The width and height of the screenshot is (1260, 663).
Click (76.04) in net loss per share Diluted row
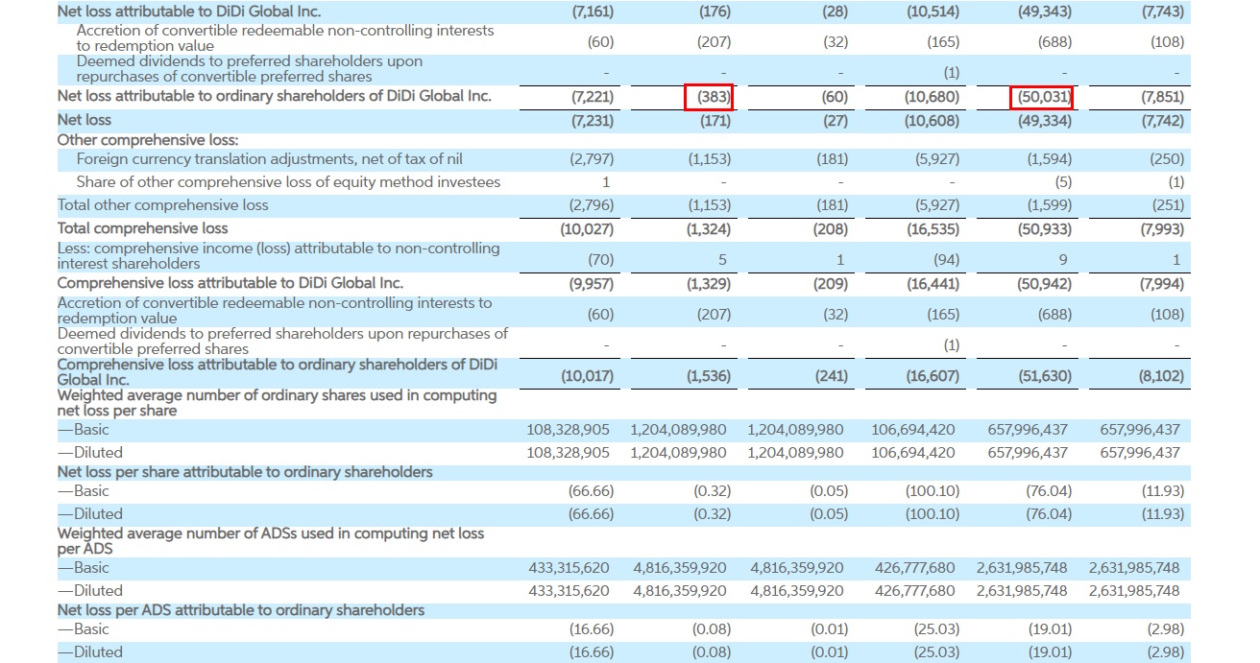pyautogui.click(x=1049, y=514)
